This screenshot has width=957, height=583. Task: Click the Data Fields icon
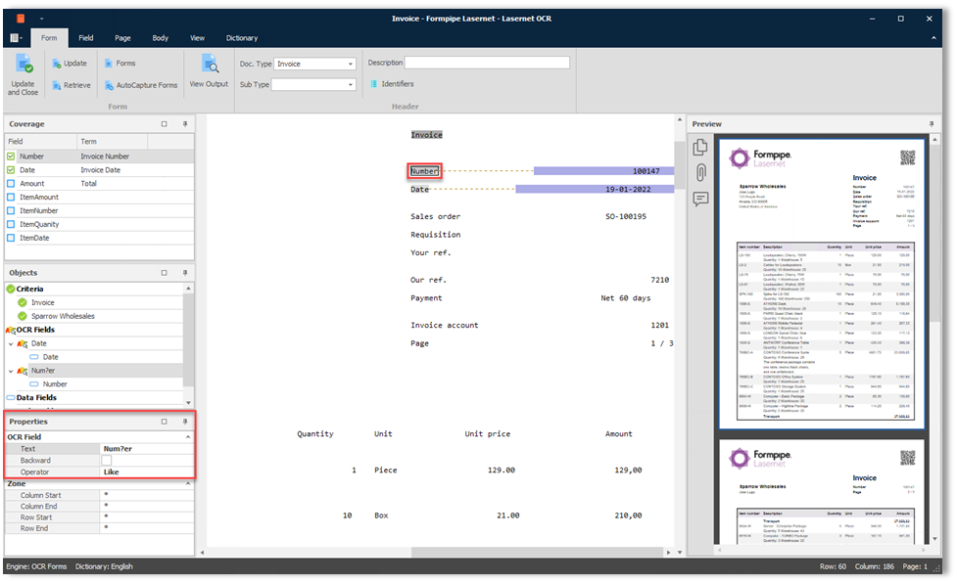coord(11,398)
